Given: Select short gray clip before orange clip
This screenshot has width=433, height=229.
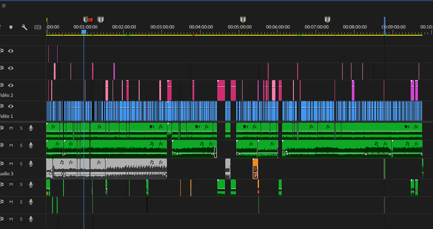Looking at the screenshot, I should (x=228, y=169).
